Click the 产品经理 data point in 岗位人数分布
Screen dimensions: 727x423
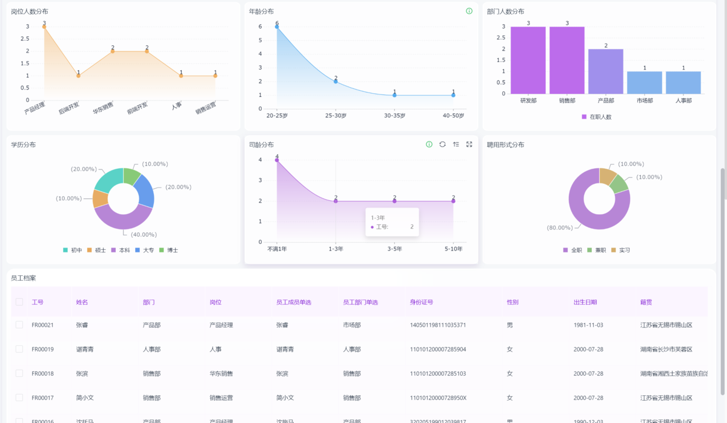pyautogui.click(x=44, y=27)
